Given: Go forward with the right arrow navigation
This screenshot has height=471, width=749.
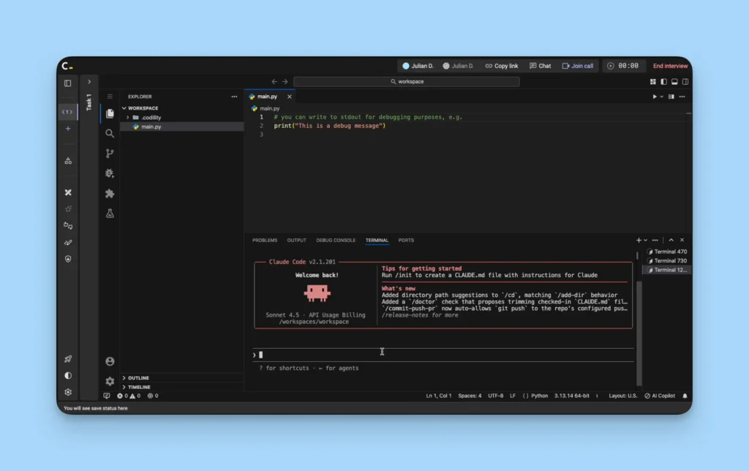Looking at the screenshot, I should pos(285,82).
